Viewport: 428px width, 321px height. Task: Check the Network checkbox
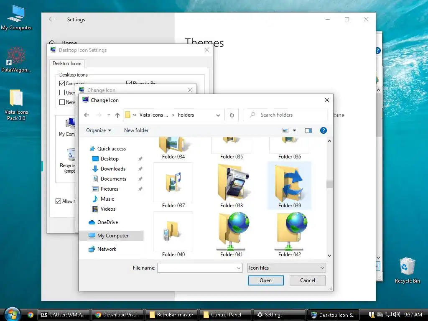click(x=62, y=102)
